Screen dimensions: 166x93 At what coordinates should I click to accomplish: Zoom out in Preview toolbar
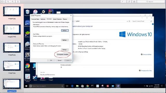(8, 2)
